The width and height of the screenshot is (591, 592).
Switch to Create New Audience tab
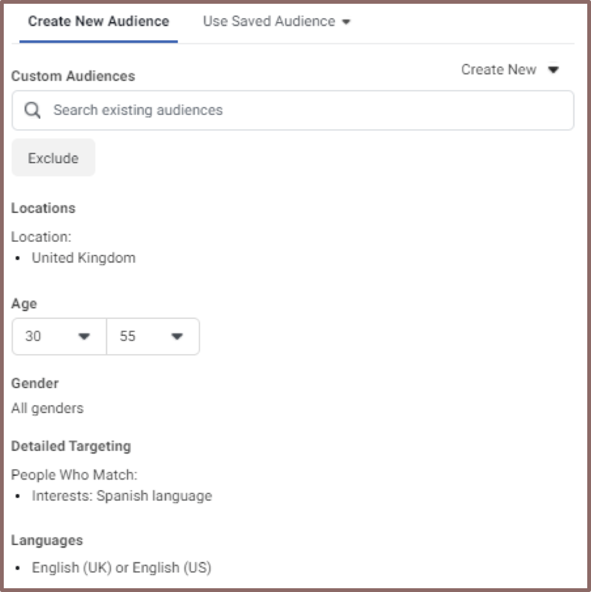(99, 21)
